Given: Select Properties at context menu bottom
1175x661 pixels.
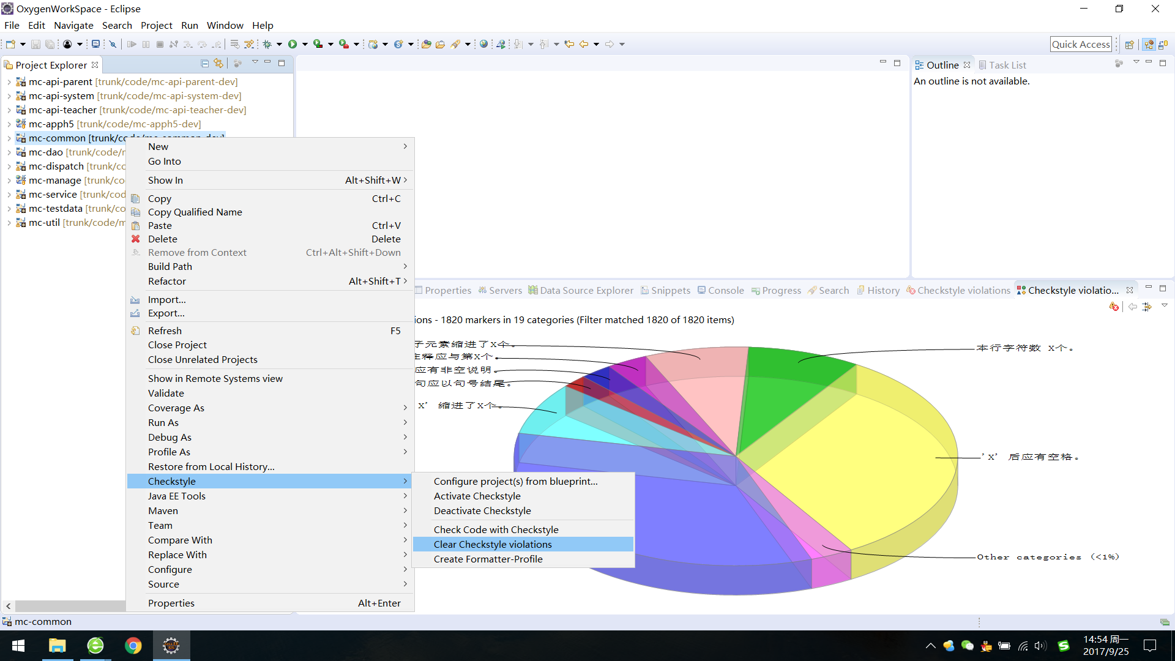Looking at the screenshot, I should (x=270, y=603).
